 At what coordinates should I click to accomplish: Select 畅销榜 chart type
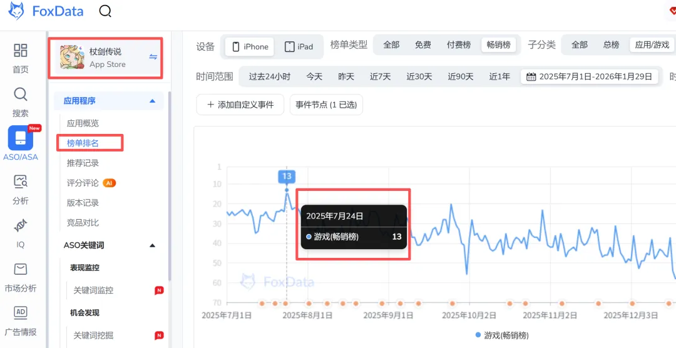click(499, 45)
